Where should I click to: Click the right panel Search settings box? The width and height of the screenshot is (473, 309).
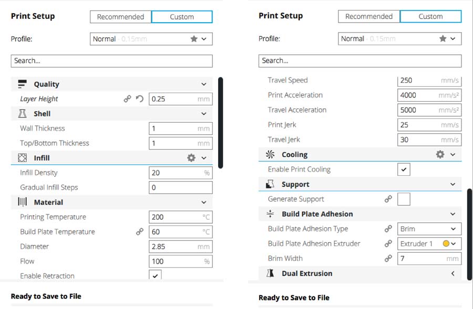pos(360,61)
